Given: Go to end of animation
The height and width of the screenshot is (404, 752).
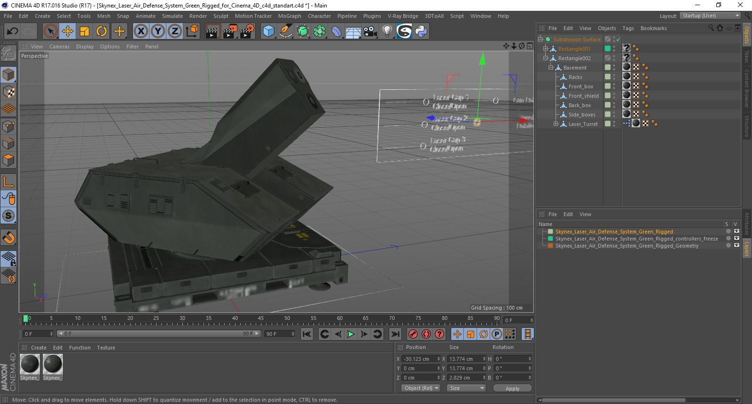Looking at the screenshot, I should pyautogui.click(x=395, y=334).
